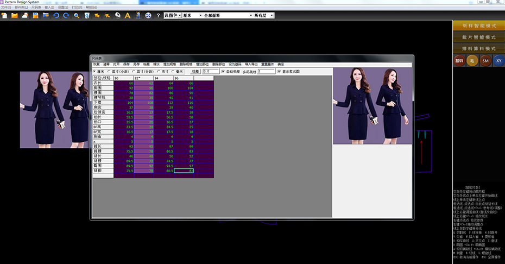505x264 pixels.
Task: Select the purple size 92 column header
Action: coord(143,78)
